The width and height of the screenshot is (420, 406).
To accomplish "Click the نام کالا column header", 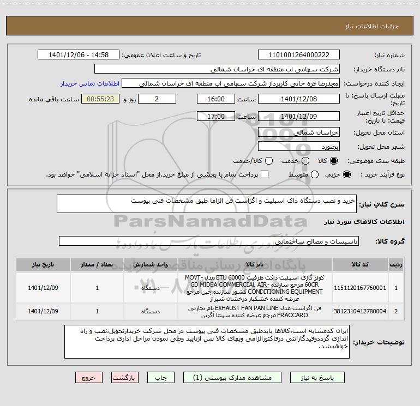I will point(255,264).
